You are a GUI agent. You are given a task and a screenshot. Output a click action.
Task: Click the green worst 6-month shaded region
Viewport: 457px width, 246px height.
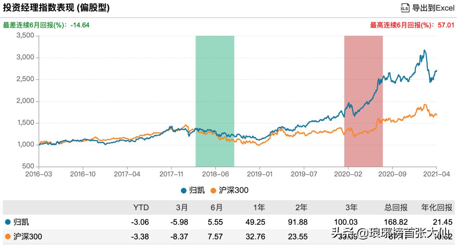215,101
